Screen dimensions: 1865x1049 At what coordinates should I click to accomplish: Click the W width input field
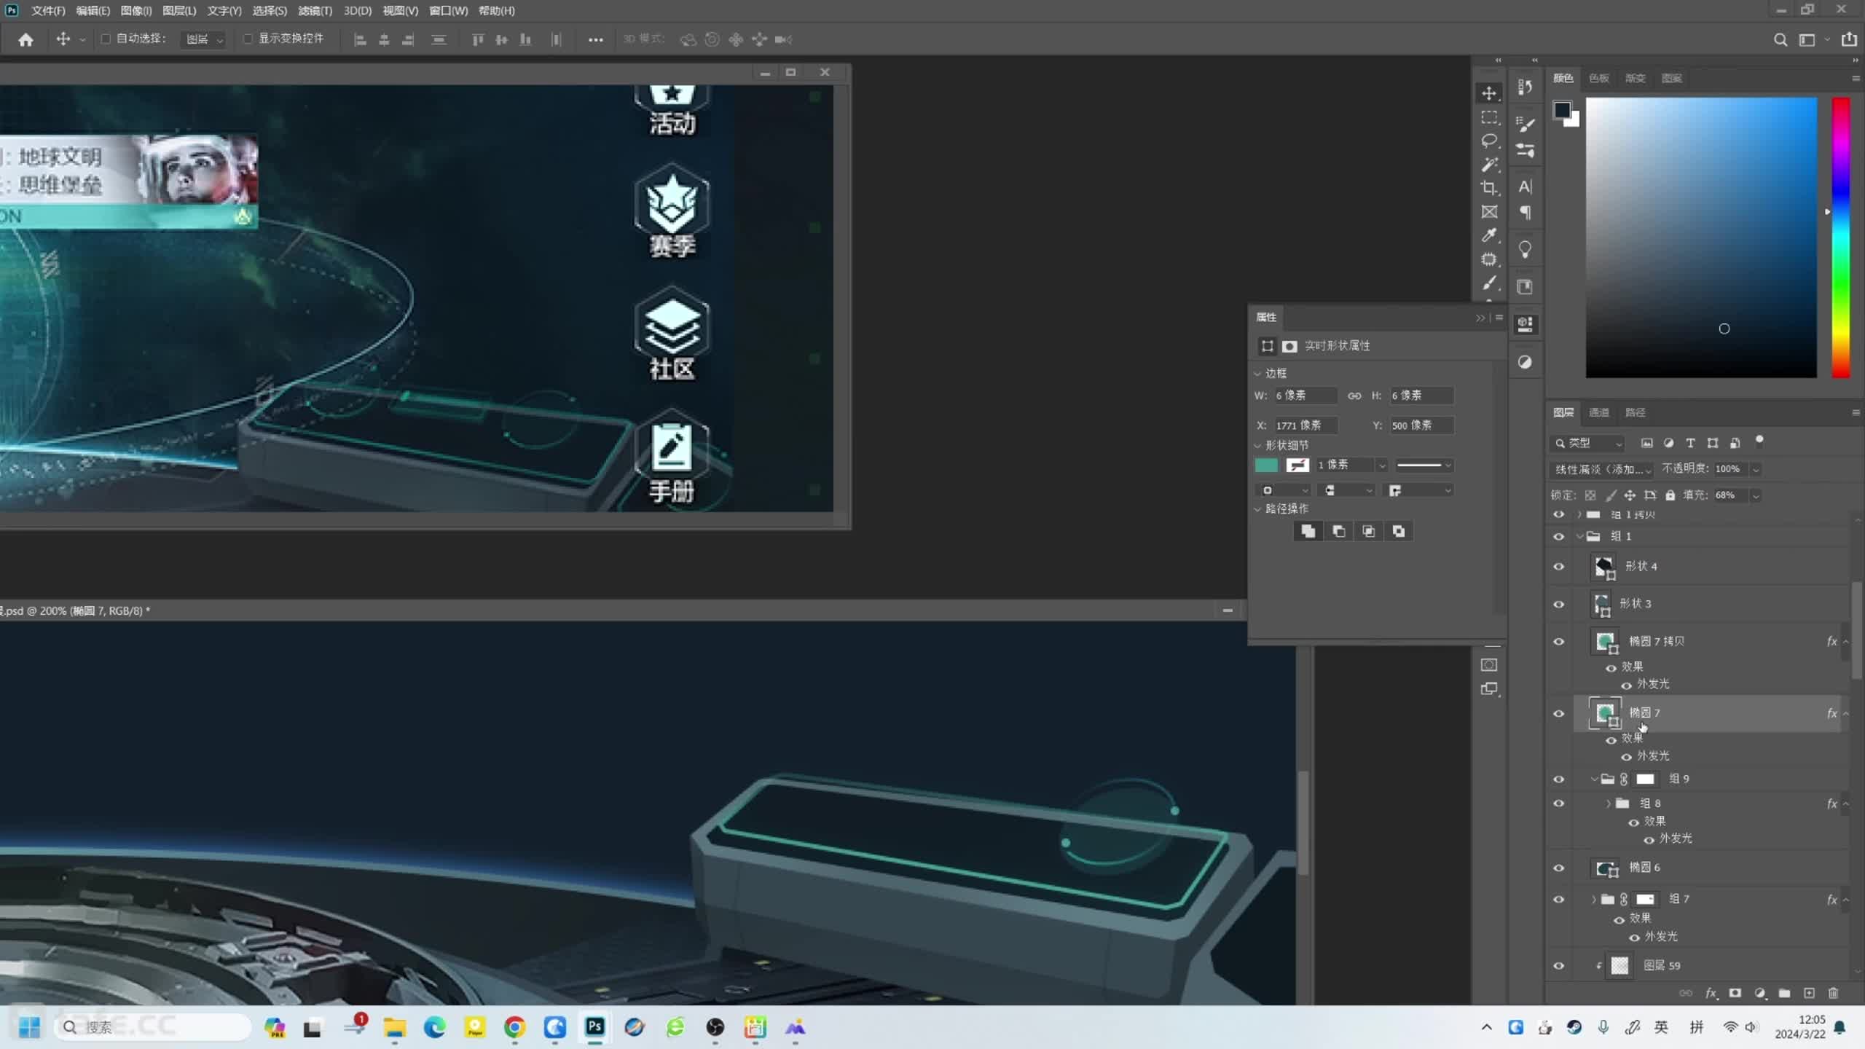tap(1304, 396)
